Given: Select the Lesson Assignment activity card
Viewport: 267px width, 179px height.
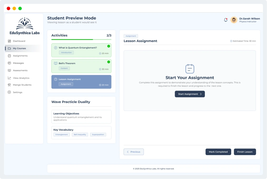Looking at the screenshot, I should [x=81, y=82].
